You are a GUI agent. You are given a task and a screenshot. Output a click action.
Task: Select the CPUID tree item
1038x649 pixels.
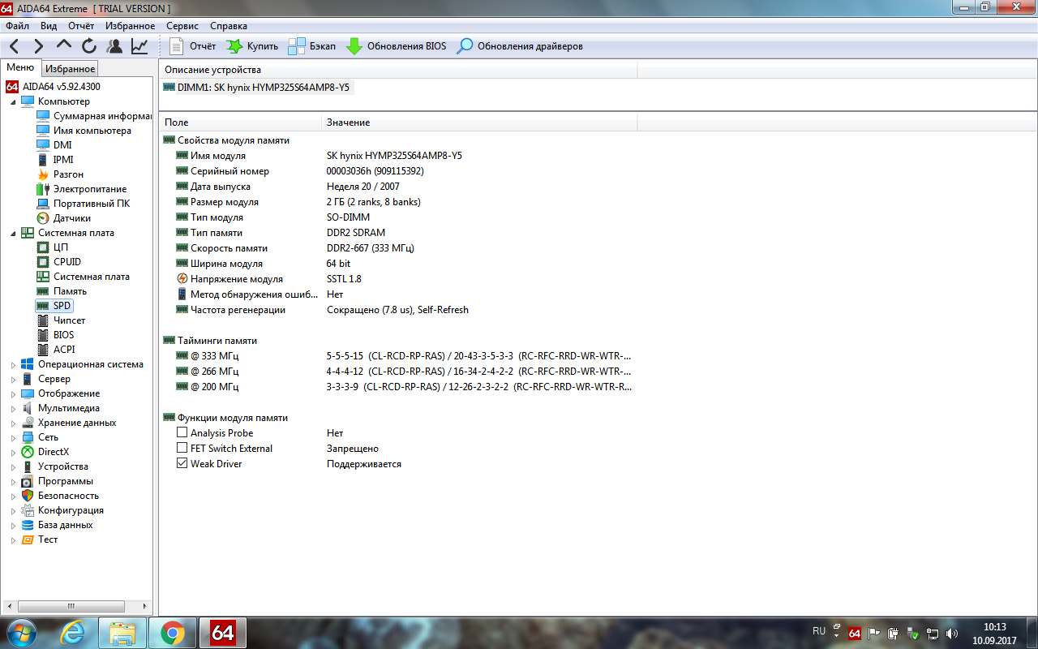pos(59,262)
